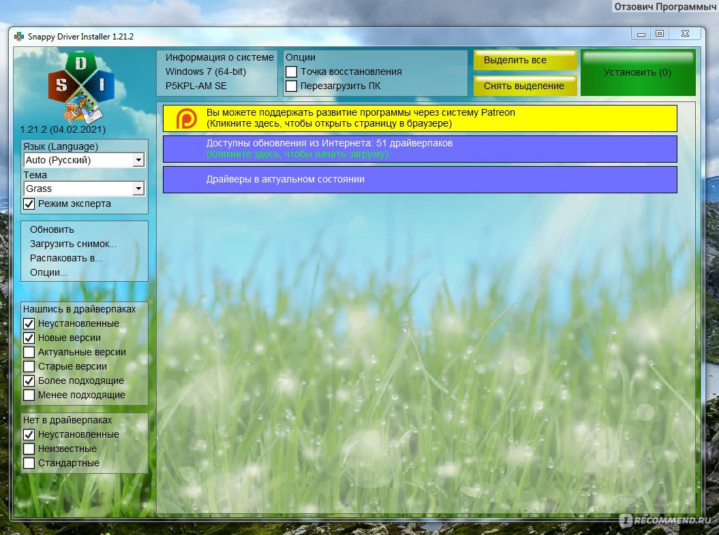Choose Обновить in the side menu
This screenshot has width=719, height=535.
point(52,229)
